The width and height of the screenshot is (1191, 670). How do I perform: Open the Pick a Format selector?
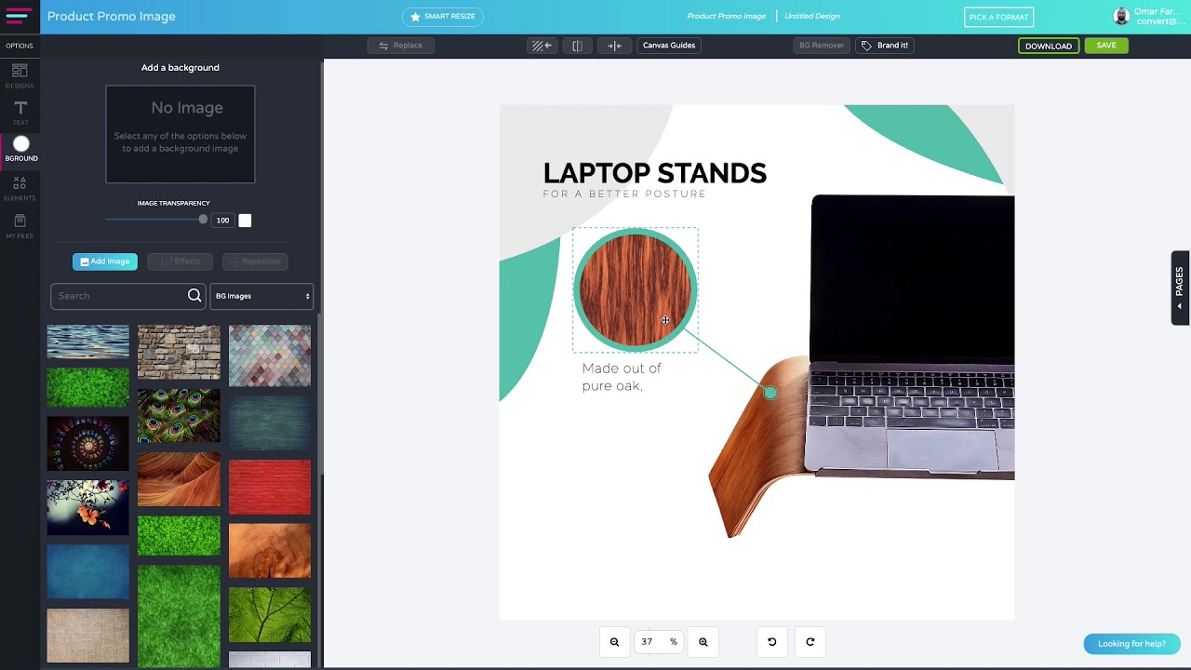pyautogui.click(x=998, y=17)
